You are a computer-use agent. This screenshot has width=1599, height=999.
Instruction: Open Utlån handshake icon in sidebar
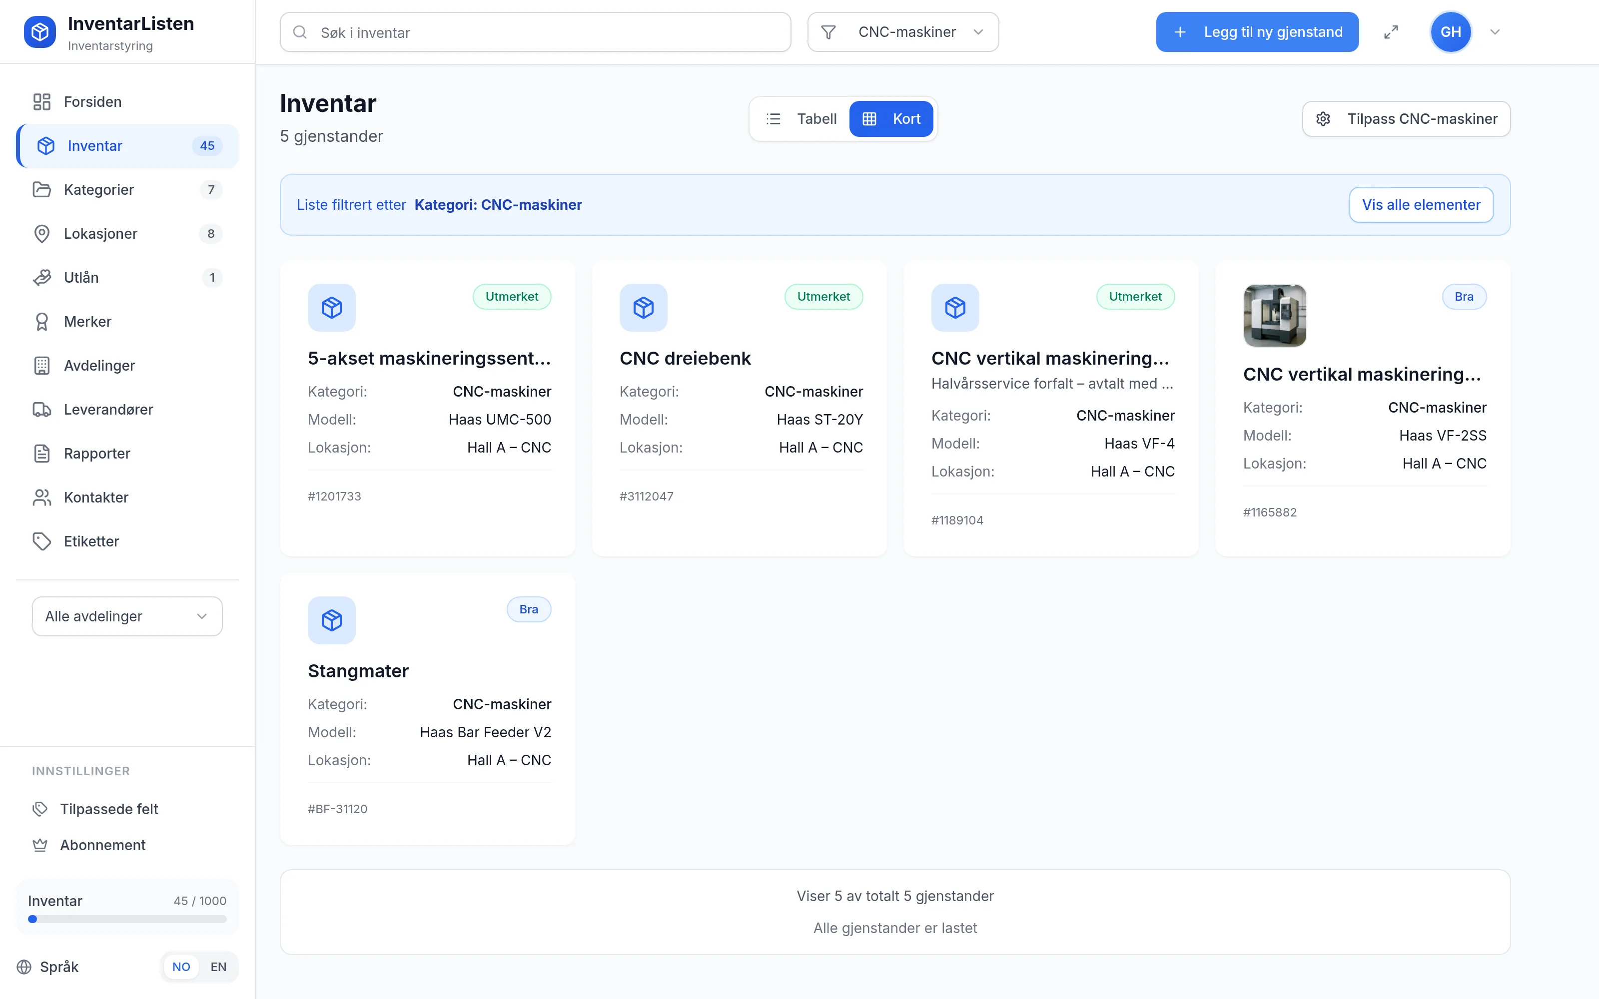click(41, 278)
